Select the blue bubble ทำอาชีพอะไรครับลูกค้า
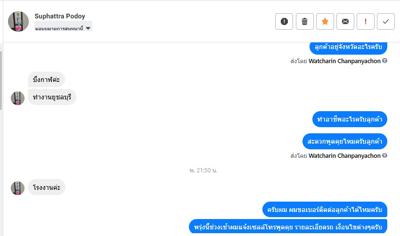400x236 pixels. [350, 119]
